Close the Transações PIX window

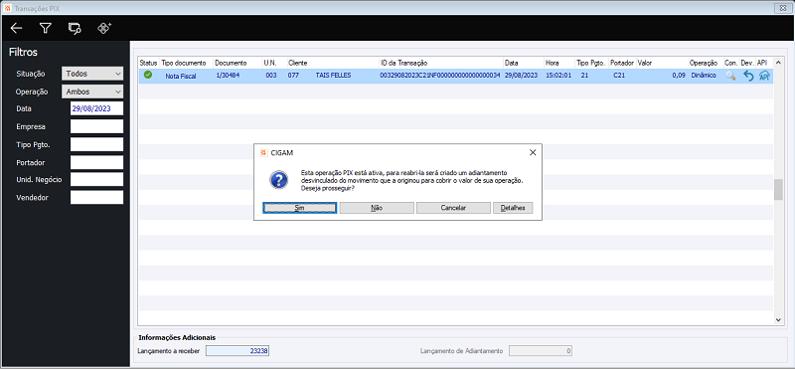click(784, 8)
